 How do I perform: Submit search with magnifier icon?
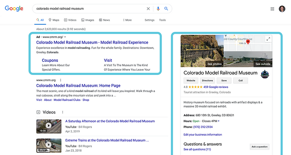(166, 8)
